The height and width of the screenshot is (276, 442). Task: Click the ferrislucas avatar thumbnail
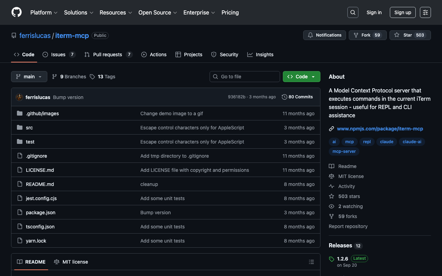pyautogui.click(x=19, y=97)
